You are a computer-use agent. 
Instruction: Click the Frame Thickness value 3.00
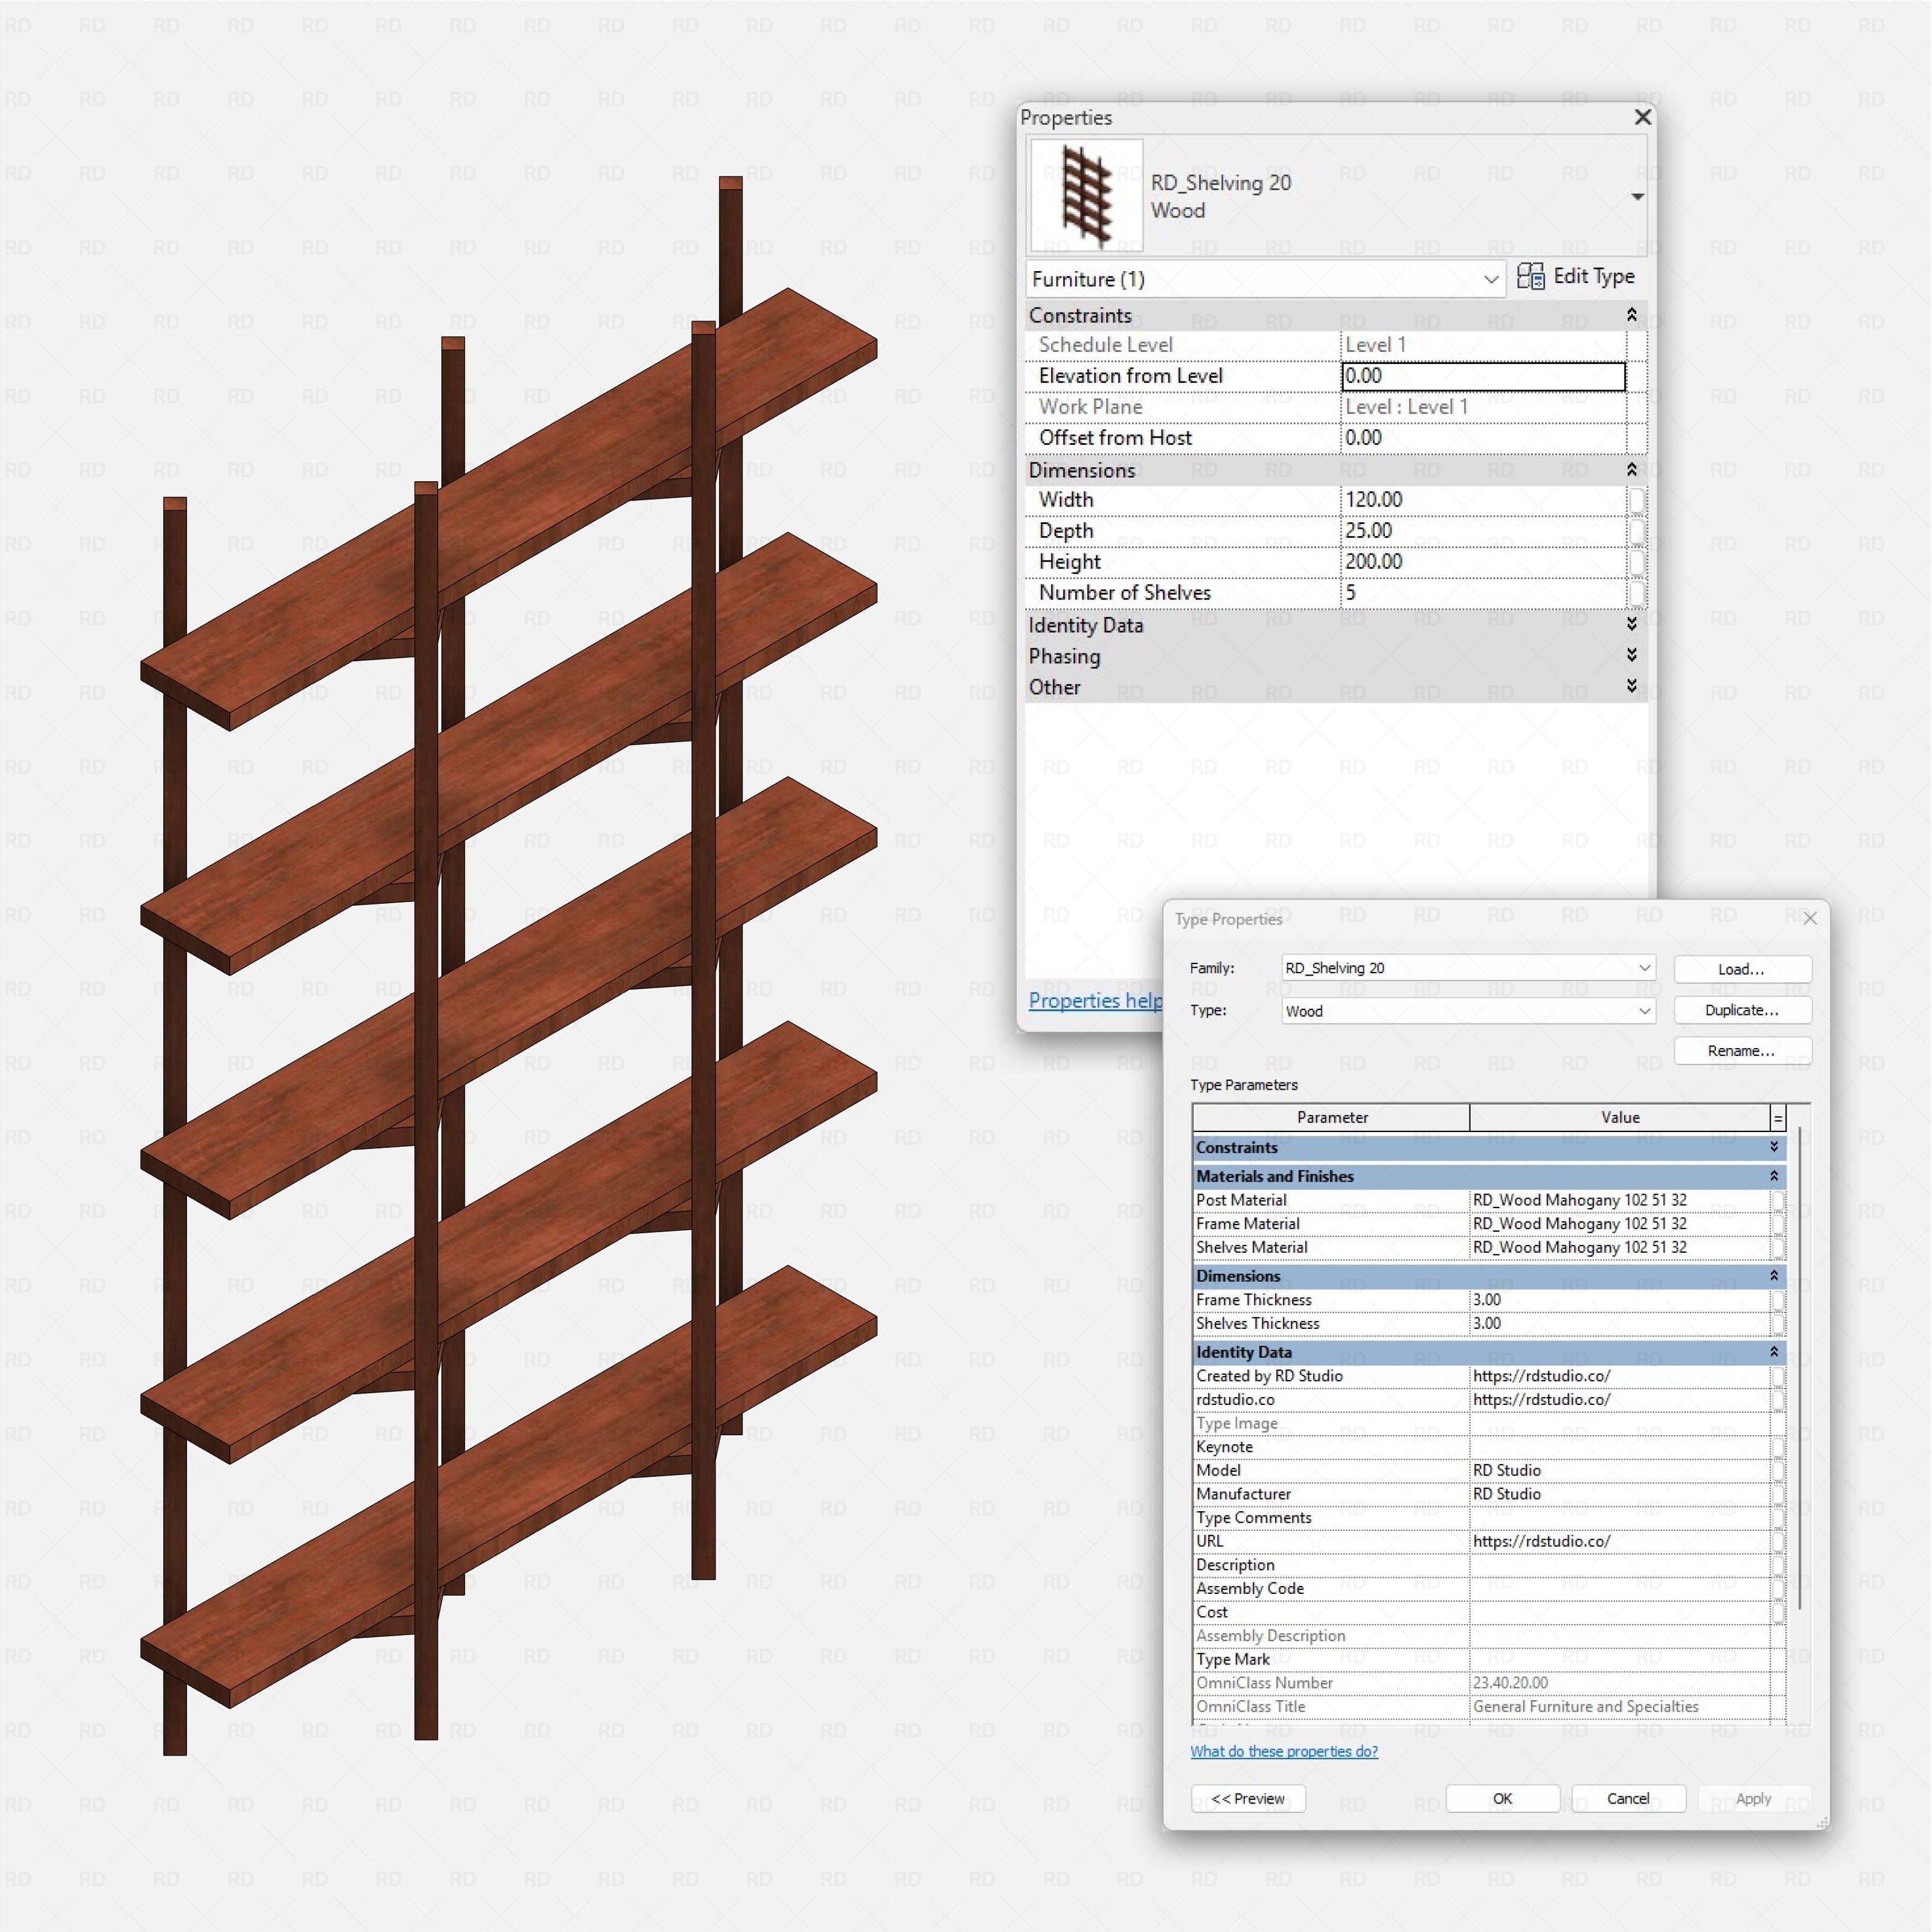[x=1619, y=1300]
